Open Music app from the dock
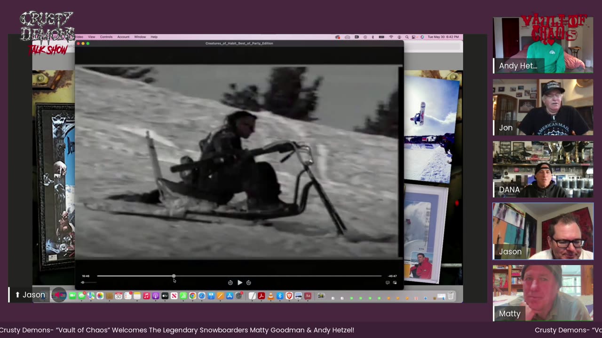The height and width of the screenshot is (338, 602). (146, 296)
